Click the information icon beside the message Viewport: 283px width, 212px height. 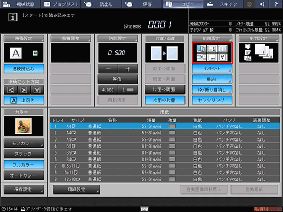tap(13, 17)
